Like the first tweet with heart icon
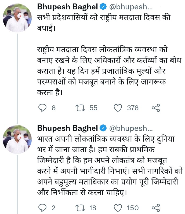The height and width of the screenshot is (214, 185). [118, 108]
